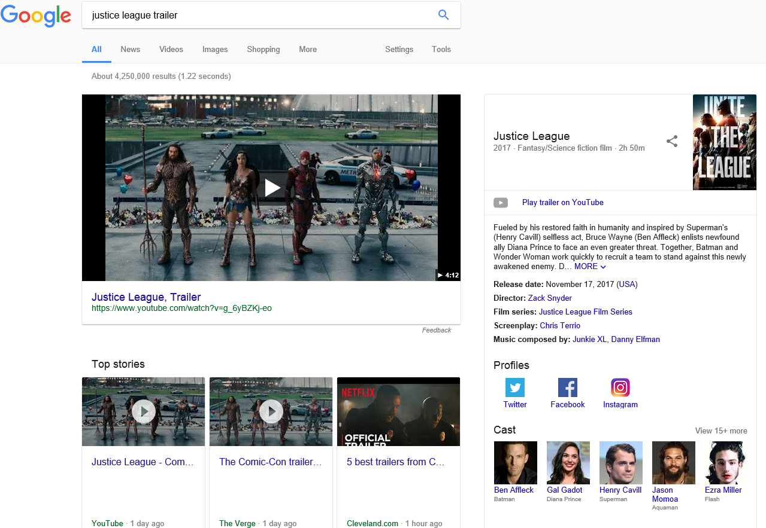Open the Justice League movie poster thumbnail
Screen dimensions: 766x528
pyautogui.click(x=724, y=142)
